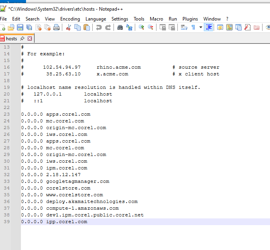Click the Print icon

(56, 27)
